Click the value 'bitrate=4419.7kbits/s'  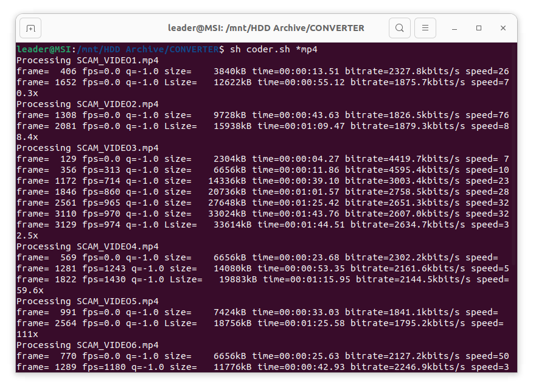click(402, 159)
